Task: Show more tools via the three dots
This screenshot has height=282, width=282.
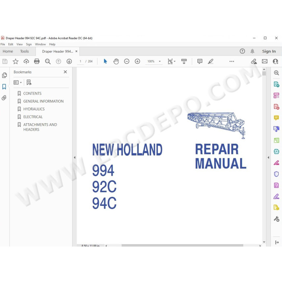Action: pyautogui.click(x=232, y=62)
